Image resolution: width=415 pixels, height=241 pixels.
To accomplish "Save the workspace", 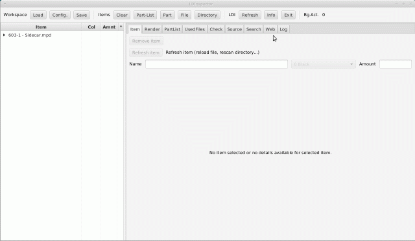I will point(82,15).
